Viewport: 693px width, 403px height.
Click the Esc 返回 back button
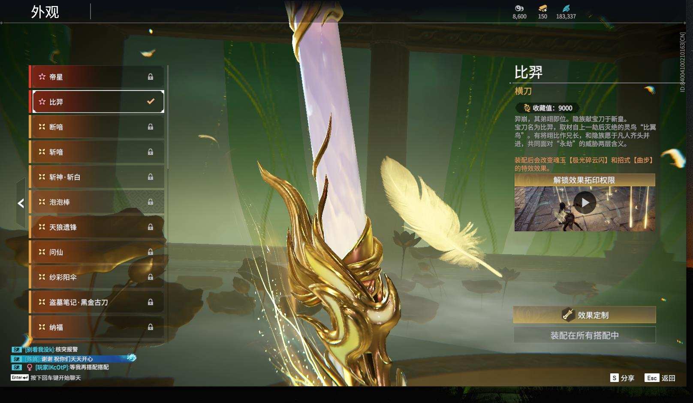pos(660,378)
